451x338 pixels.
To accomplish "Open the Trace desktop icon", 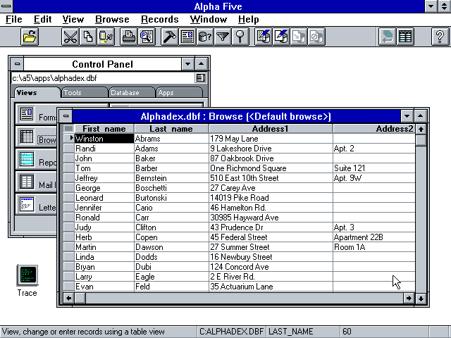I will tap(27, 275).
